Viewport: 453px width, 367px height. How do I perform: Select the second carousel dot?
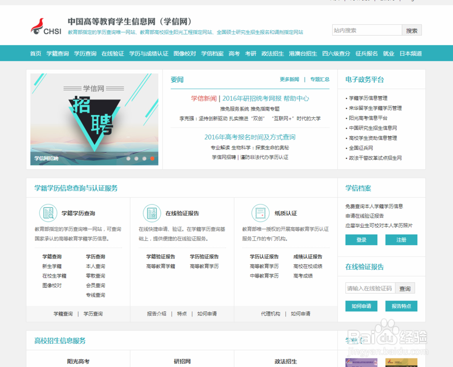click(x=136, y=158)
